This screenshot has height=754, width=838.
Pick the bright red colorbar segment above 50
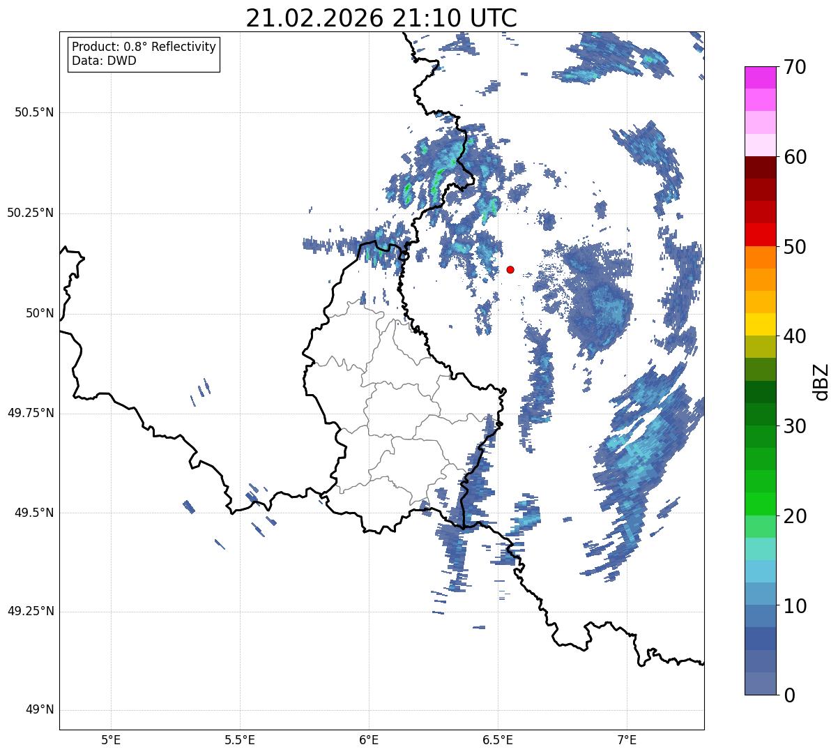tap(761, 235)
